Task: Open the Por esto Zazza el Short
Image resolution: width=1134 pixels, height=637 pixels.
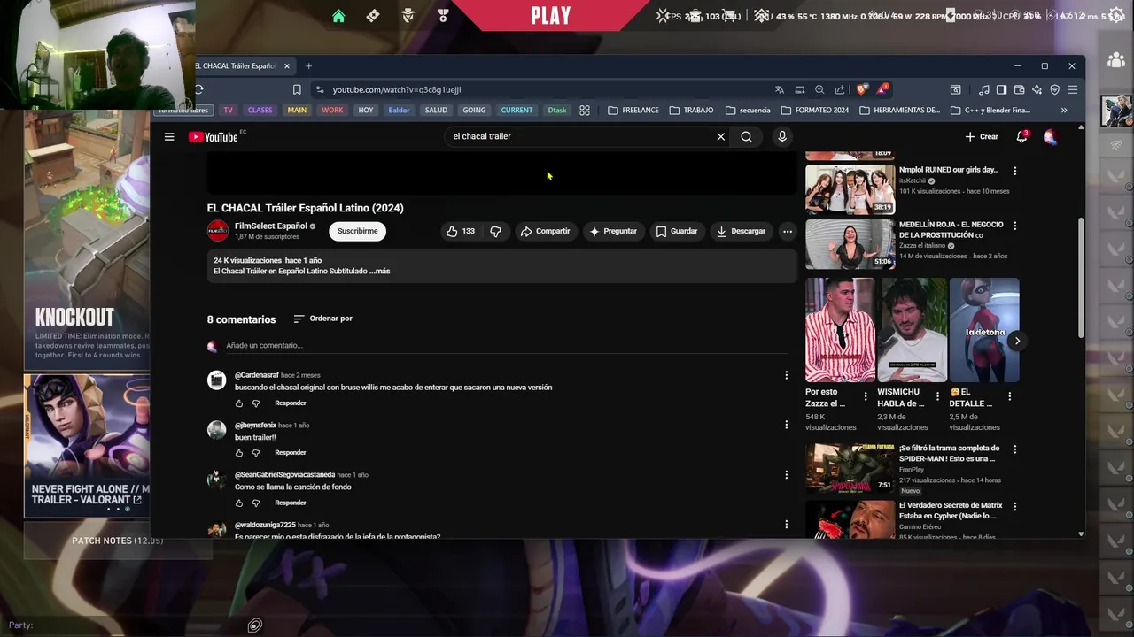Action: [x=840, y=331]
